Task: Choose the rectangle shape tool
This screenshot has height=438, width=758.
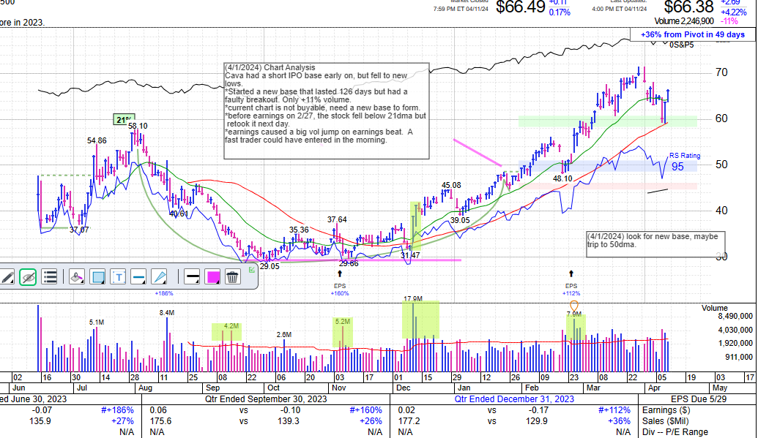Action: pos(97,277)
